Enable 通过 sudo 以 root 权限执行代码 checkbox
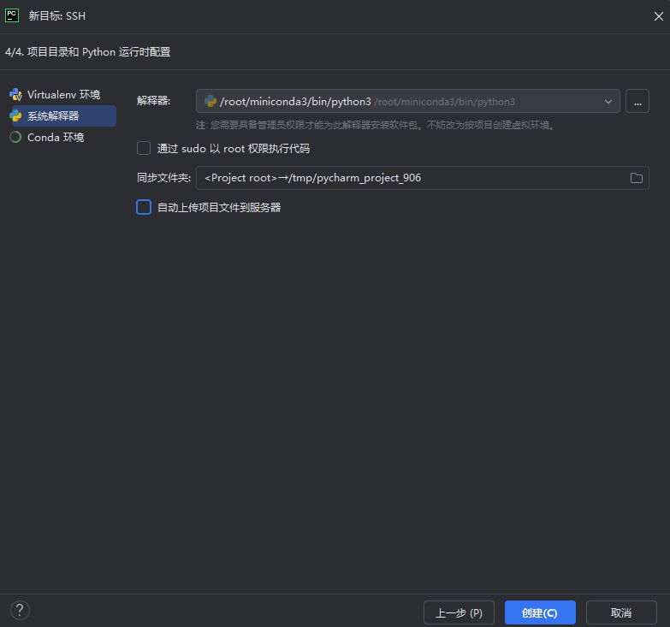 [144, 148]
